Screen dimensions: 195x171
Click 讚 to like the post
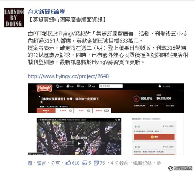[x=30, y=163]
